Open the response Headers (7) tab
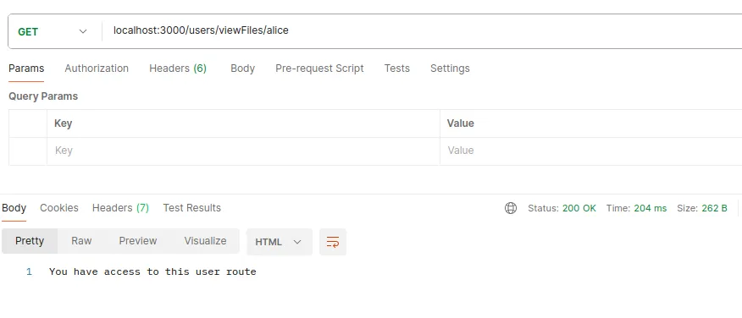 pos(120,208)
